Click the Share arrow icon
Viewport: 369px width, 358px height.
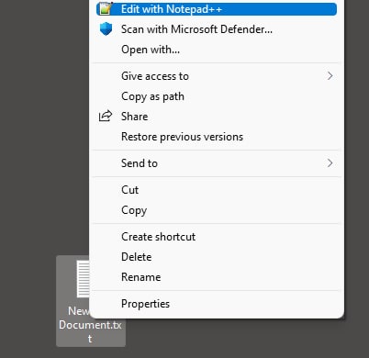pyautogui.click(x=106, y=117)
